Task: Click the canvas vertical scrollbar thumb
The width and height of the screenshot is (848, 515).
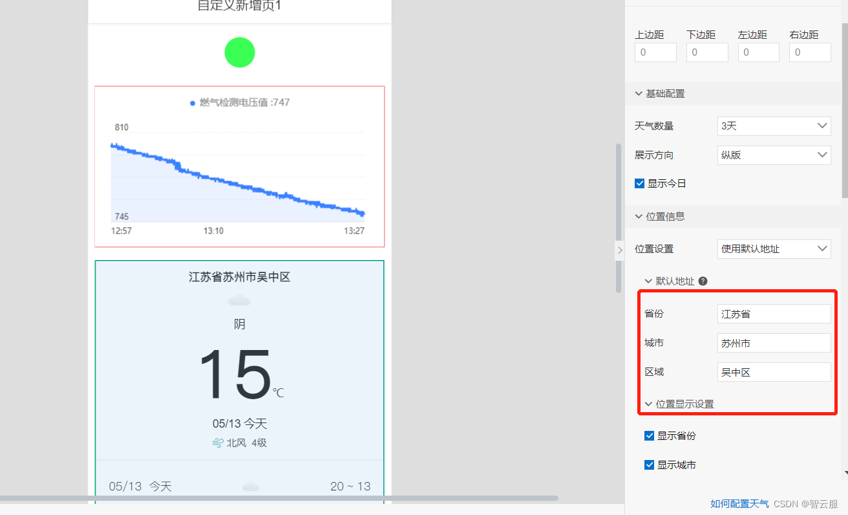Action: (x=618, y=218)
